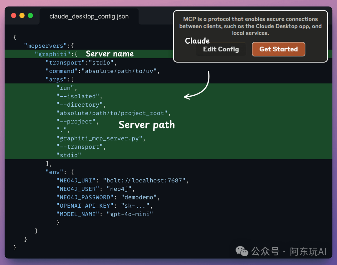Click the "env" key text

(x=54, y=172)
